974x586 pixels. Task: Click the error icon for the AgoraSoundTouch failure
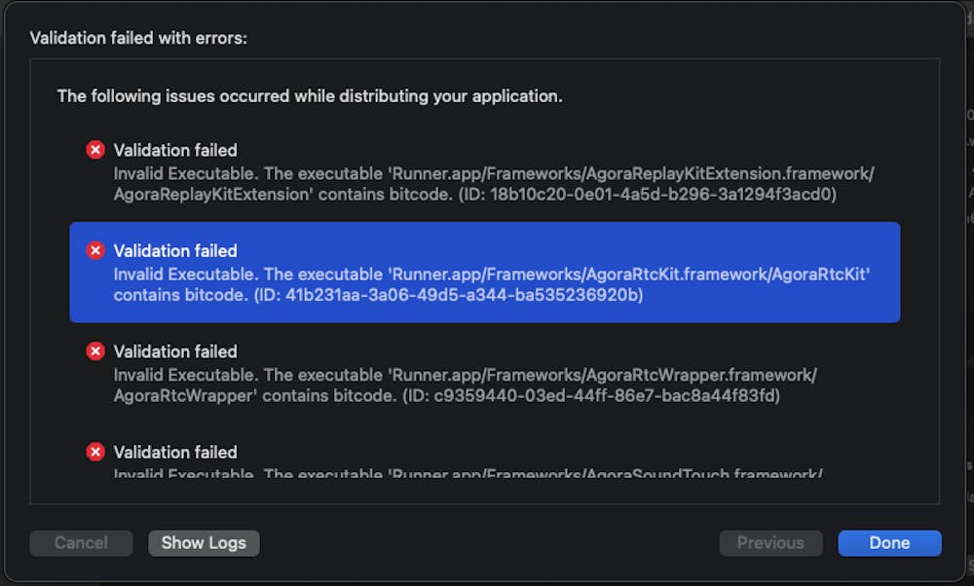pos(95,452)
